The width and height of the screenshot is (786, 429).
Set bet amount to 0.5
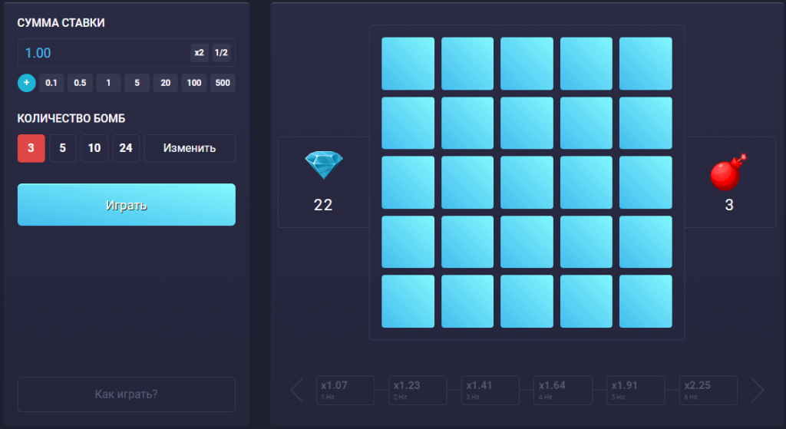pos(80,83)
